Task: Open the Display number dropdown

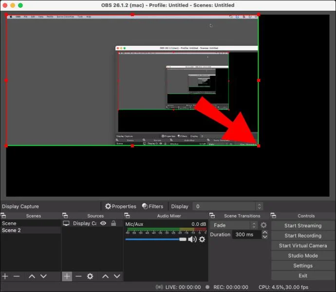Action: tap(227, 206)
